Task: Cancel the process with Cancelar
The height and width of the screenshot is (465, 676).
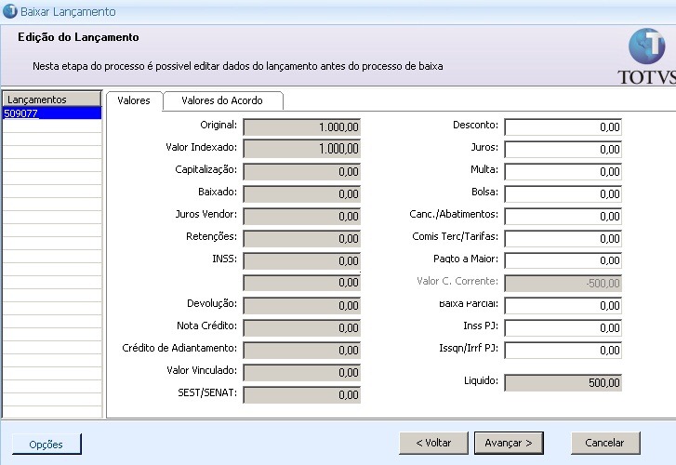Action: [x=605, y=443]
